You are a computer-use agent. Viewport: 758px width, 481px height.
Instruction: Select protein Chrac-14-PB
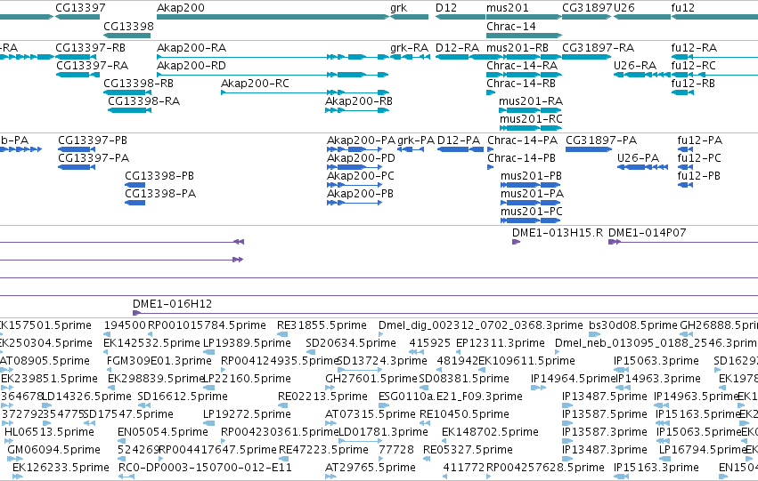[490, 167]
